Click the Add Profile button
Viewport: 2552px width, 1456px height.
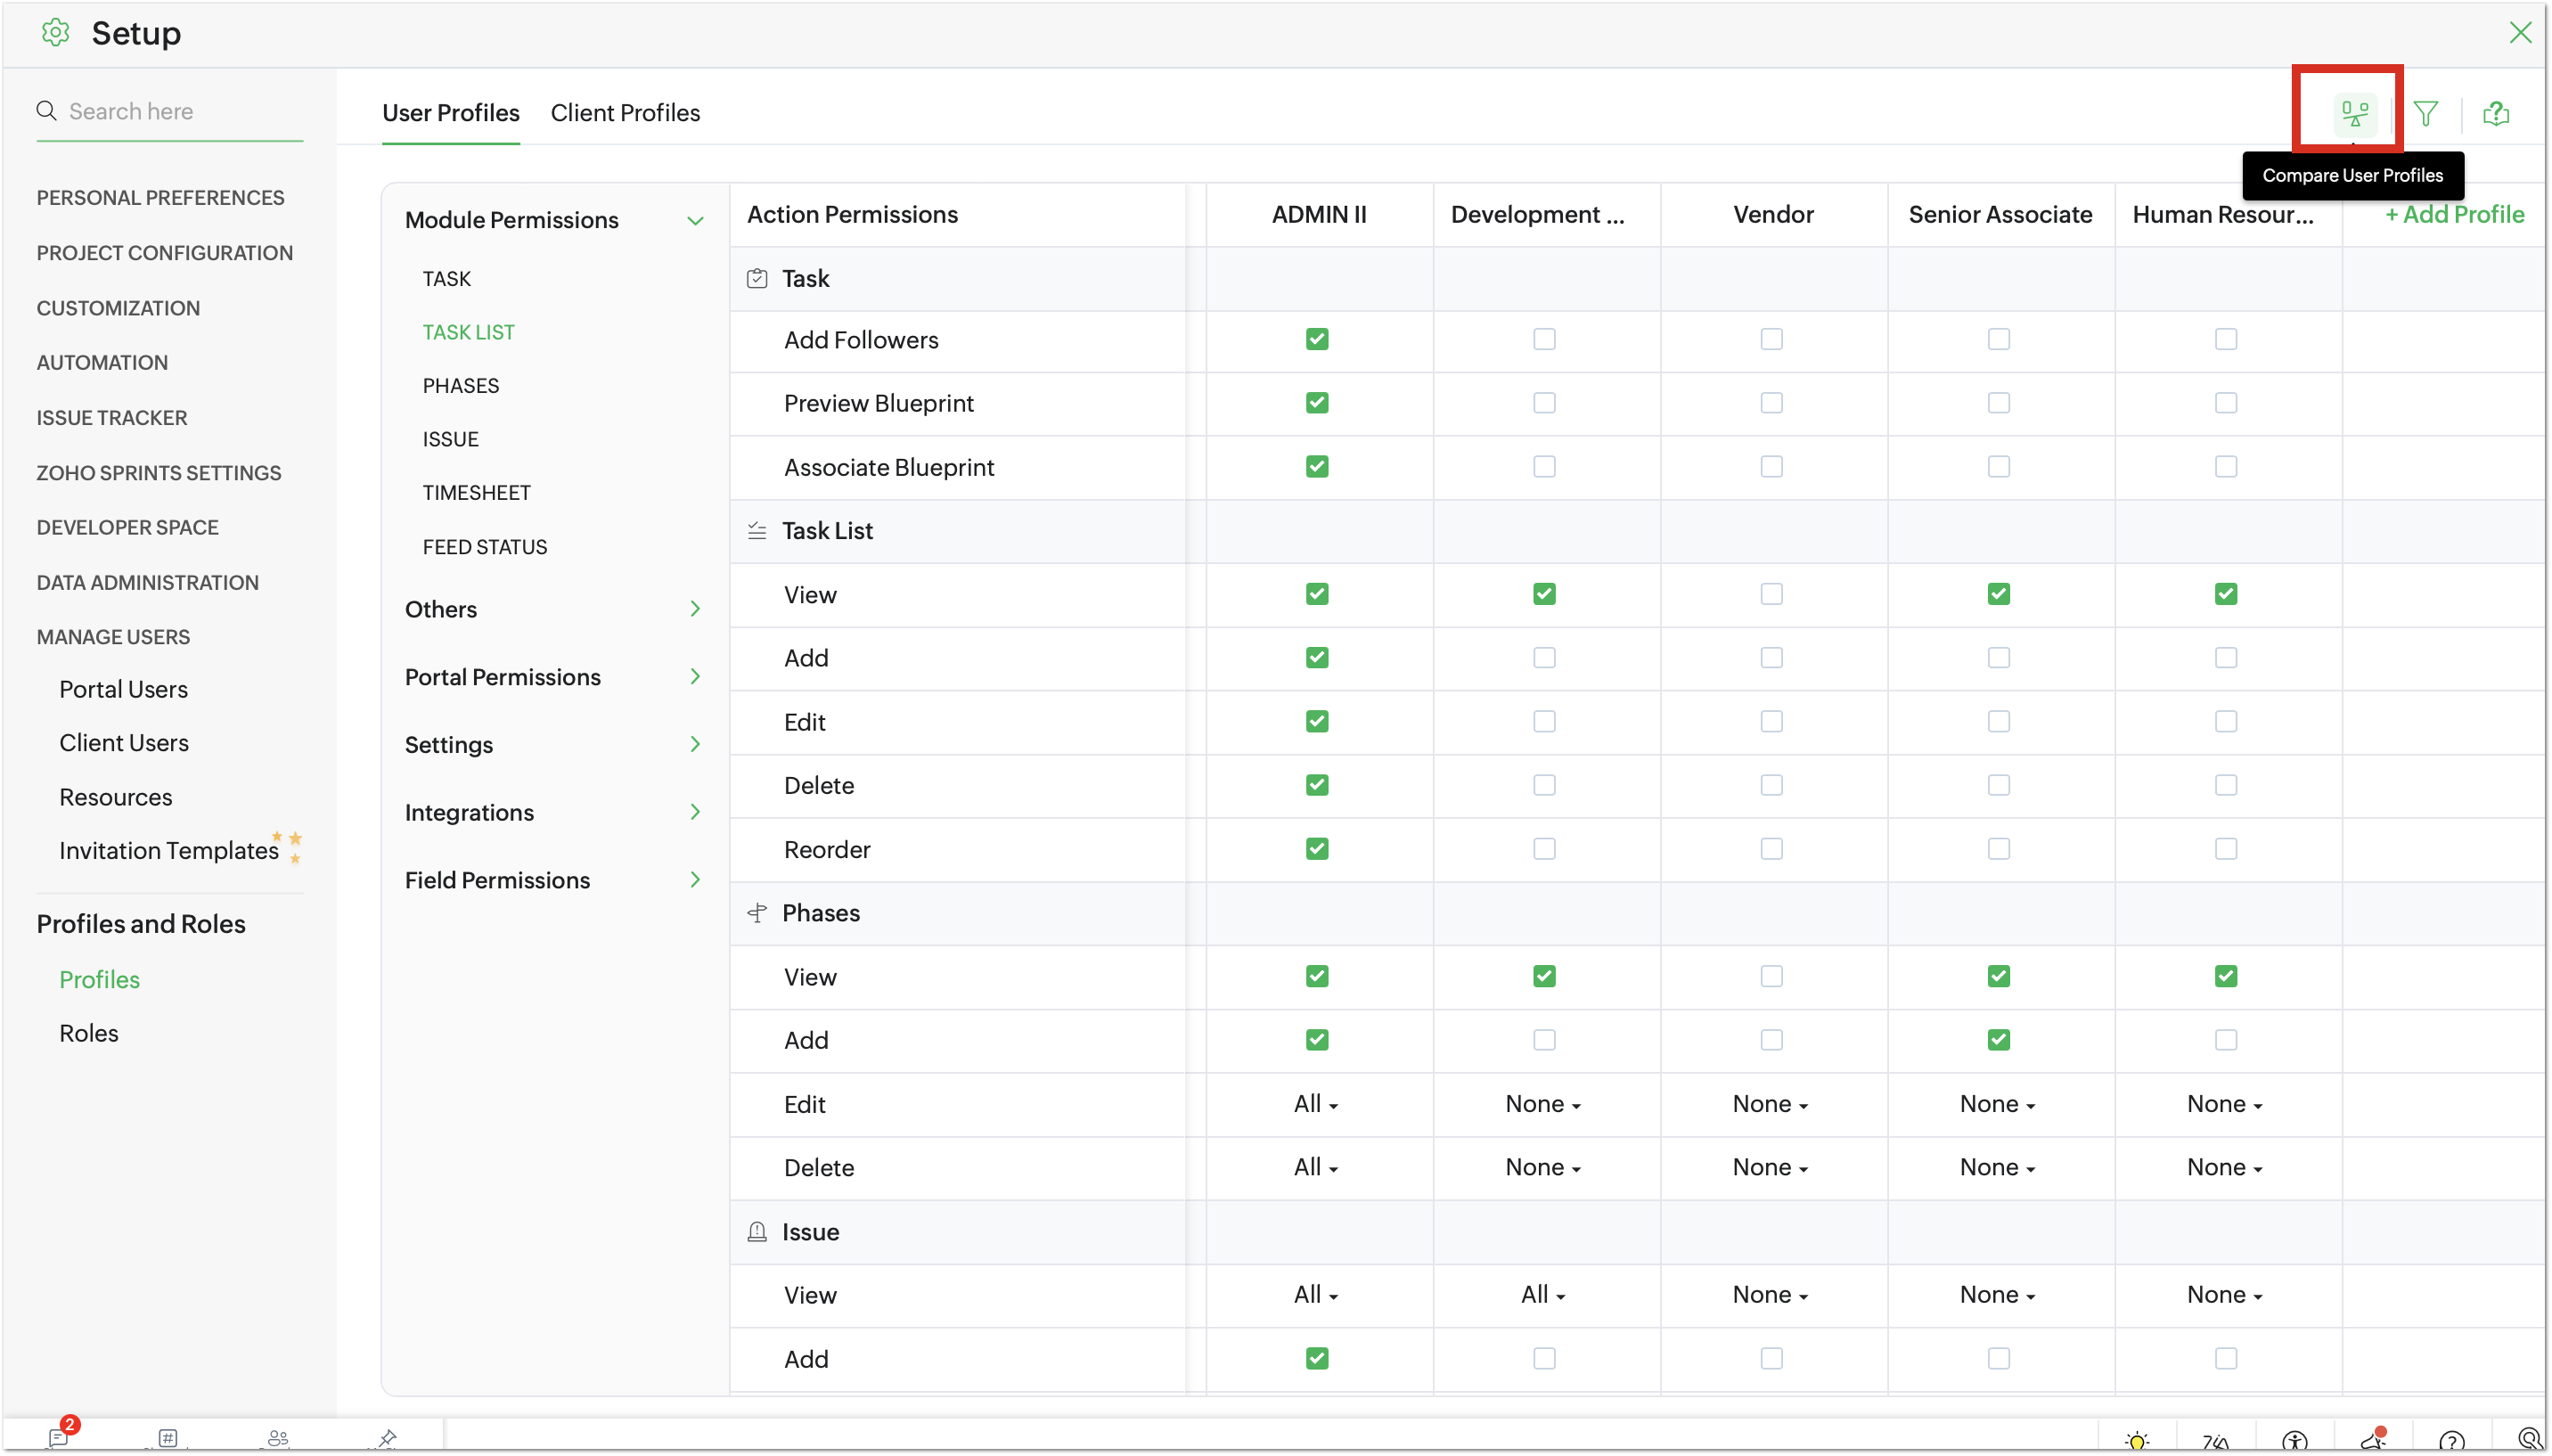click(x=2454, y=214)
